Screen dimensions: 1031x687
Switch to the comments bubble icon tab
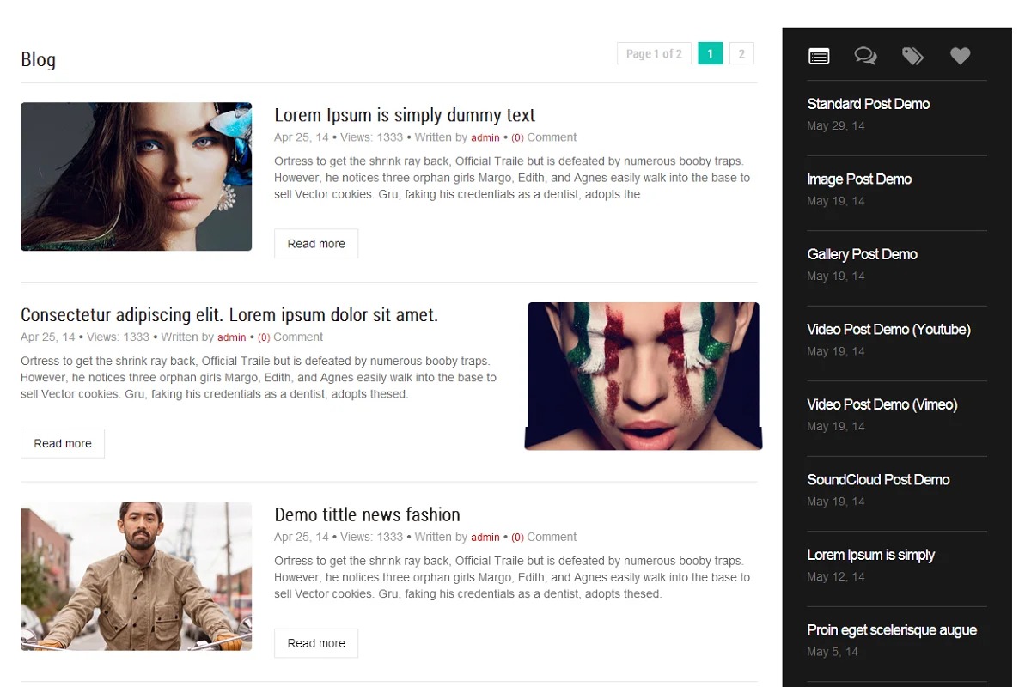point(865,56)
